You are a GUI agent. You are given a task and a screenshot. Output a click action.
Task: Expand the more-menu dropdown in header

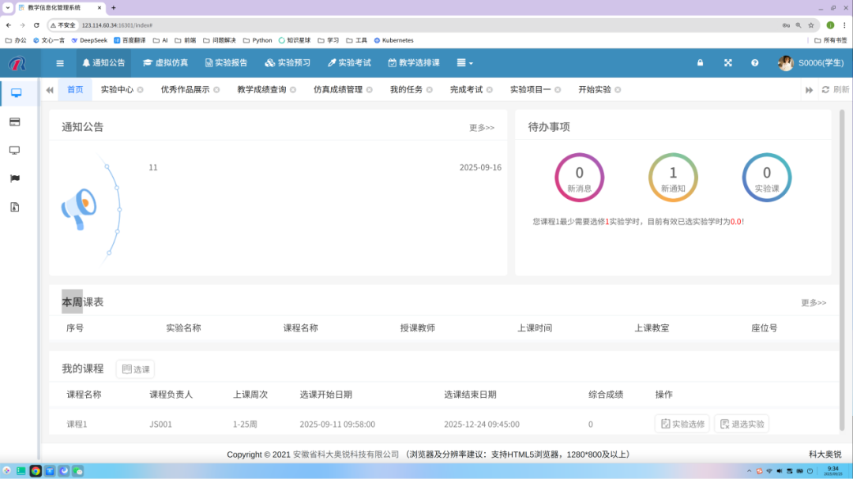(464, 63)
